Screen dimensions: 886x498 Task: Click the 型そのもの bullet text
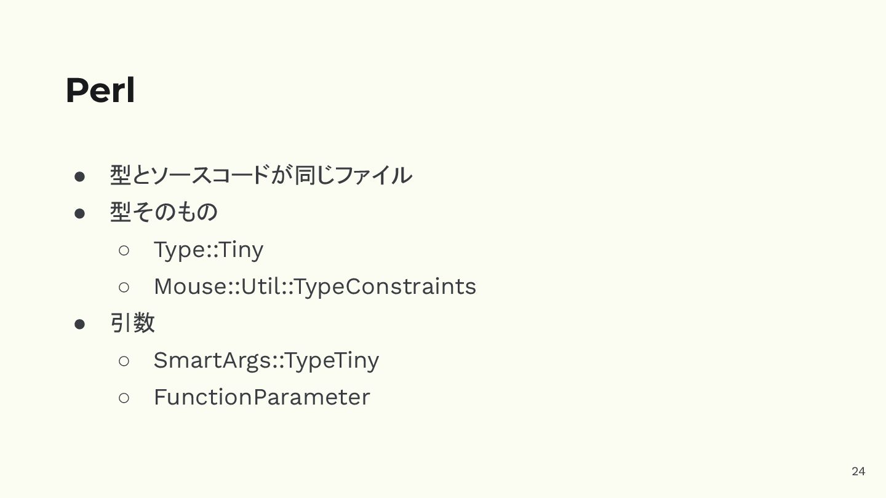tap(164, 212)
